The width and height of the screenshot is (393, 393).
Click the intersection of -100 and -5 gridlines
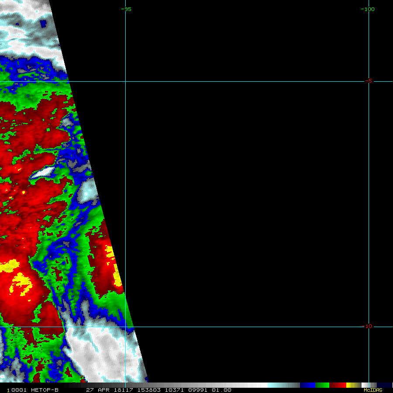(x=369, y=81)
